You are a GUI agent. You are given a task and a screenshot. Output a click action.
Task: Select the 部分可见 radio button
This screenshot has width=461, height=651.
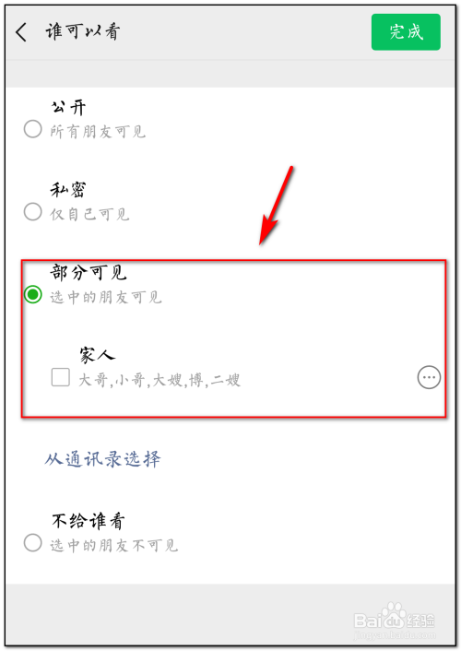(33, 294)
